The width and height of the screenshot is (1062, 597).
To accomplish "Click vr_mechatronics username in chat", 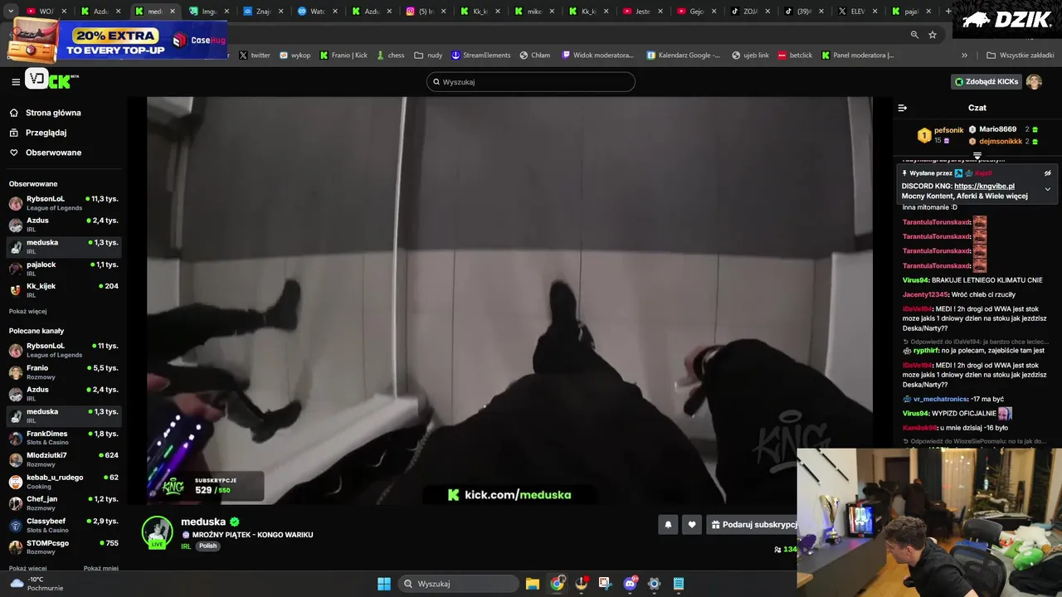I will (940, 400).
